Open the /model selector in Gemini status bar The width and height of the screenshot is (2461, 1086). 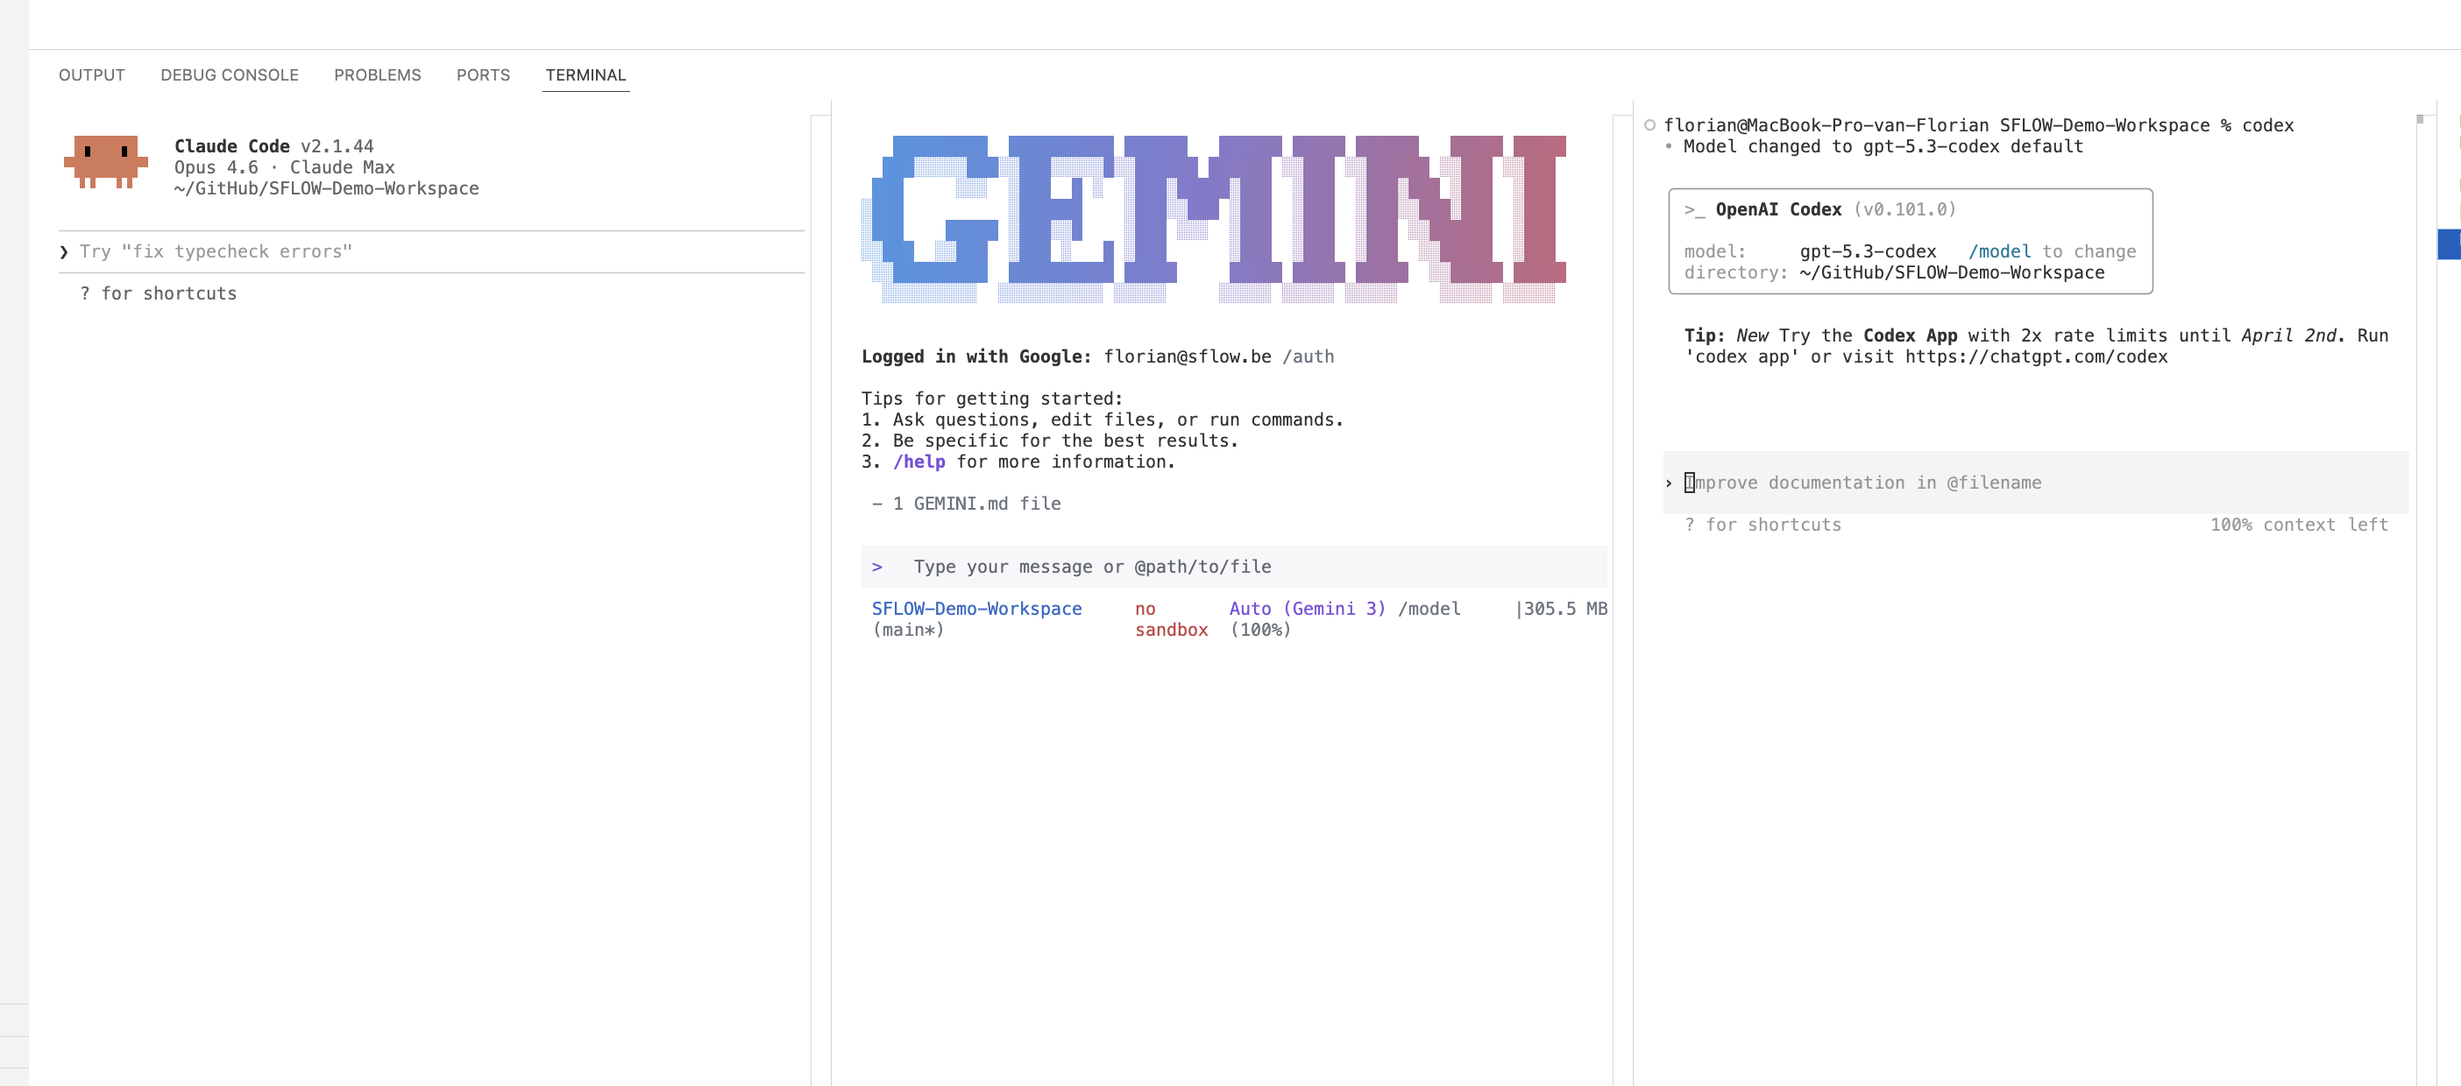pos(1430,608)
